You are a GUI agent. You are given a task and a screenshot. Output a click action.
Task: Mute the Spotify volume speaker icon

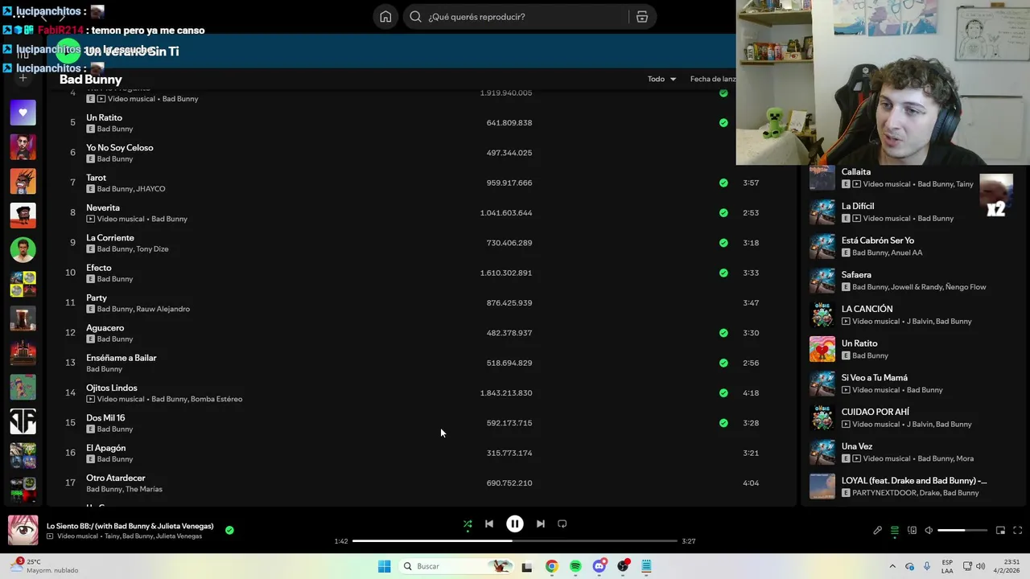pyautogui.click(x=929, y=531)
